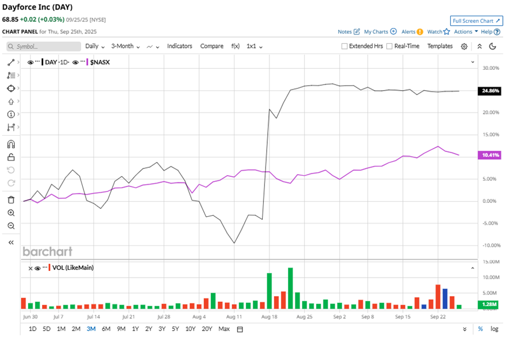This screenshot has height=339, width=508.
Task: Click the Alerts exclamation icon
Action: click(420, 32)
